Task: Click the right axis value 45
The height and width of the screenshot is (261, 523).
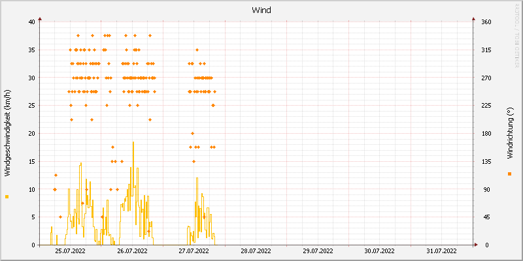Action: pyautogui.click(x=486, y=217)
